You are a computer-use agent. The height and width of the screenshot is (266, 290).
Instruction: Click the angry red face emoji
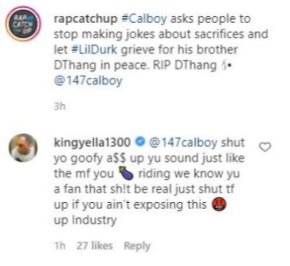tap(219, 205)
